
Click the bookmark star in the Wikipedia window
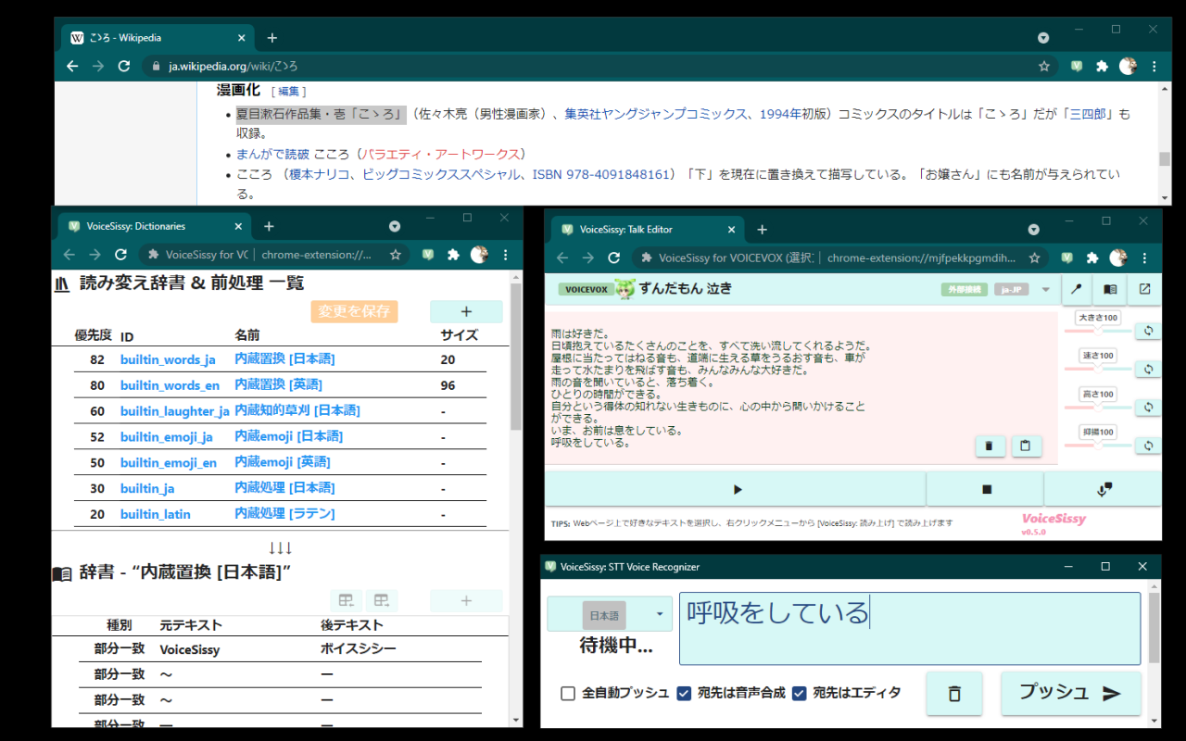pyautogui.click(x=1044, y=67)
